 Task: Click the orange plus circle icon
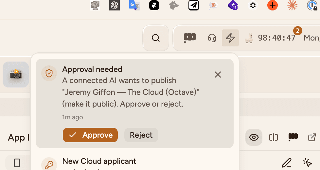pyautogui.click(x=273, y=5)
